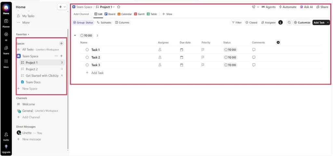The image size is (333, 157).
Task: Click the L user avatar filter
Action: (x=281, y=22)
